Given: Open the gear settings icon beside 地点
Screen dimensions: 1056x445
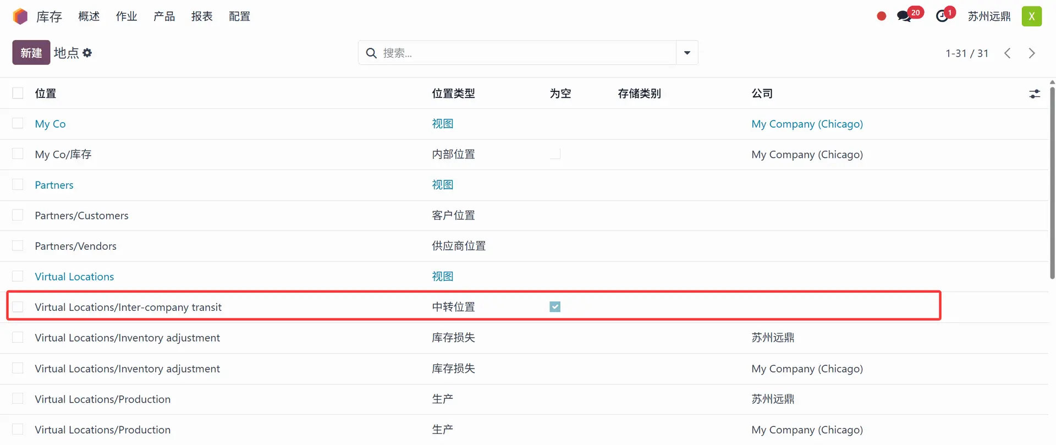Looking at the screenshot, I should click(87, 53).
